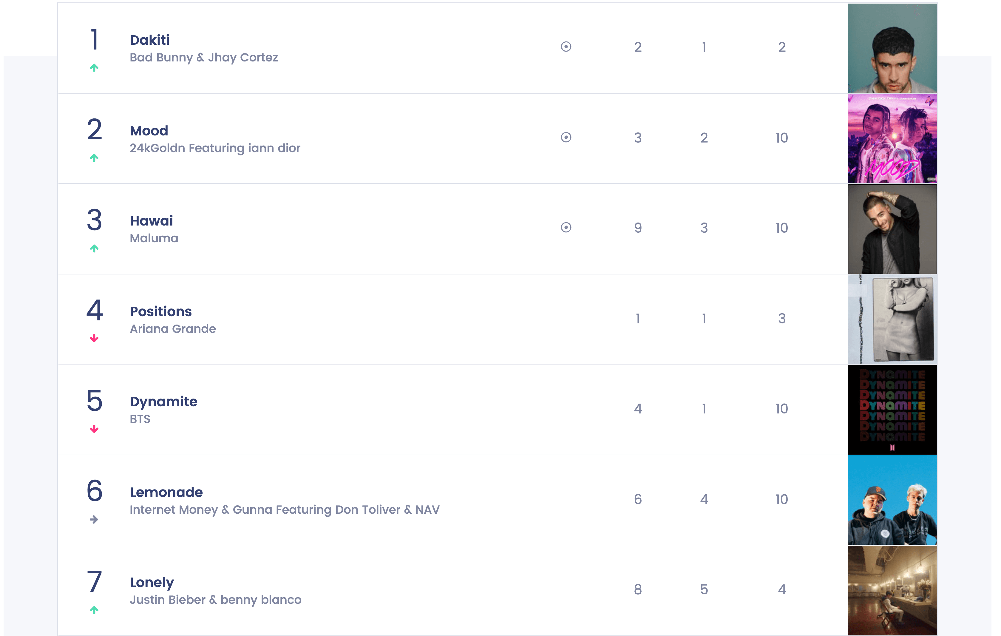Viewport: 1001px width, 636px height.
Task: Open the Dakiti song title
Action: pos(150,40)
